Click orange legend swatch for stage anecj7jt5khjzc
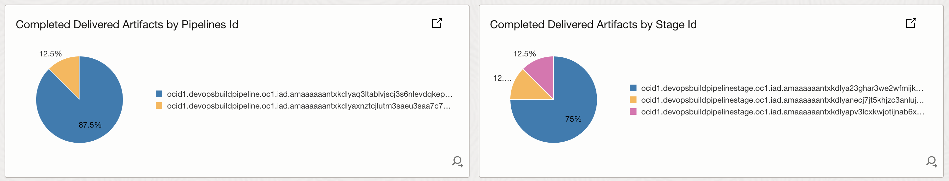The height and width of the screenshot is (181, 949). 633,100
